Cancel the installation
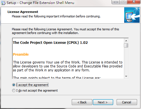This screenshot has height=109, width=141. click(127, 102)
